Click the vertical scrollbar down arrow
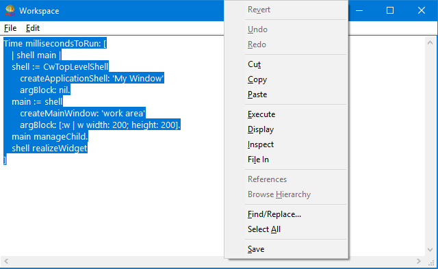Viewport: 438px width, 269px height. pos(430,249)
